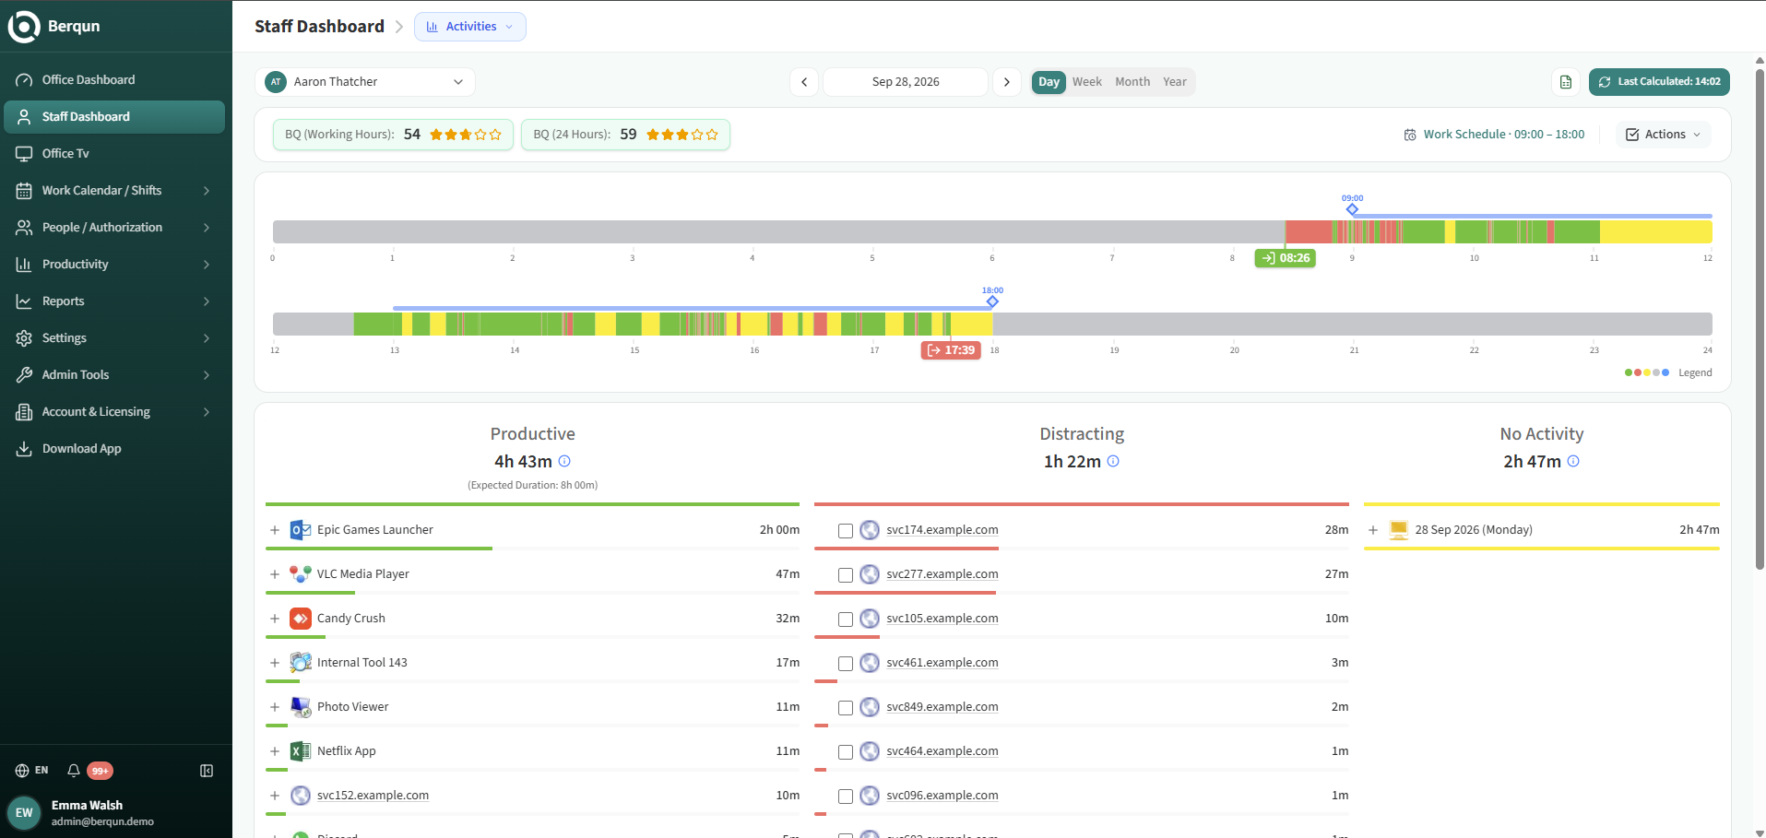1766x838 pixels.
Task: Tick the svc174.example.com checkbox
Action: [846, 531]
